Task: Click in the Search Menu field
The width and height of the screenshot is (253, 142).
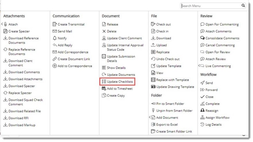Action: (x=211, y=6)
